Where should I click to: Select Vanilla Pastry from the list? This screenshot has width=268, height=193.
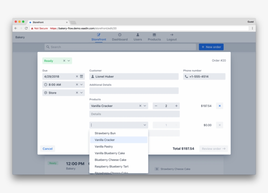coord(104,146)
